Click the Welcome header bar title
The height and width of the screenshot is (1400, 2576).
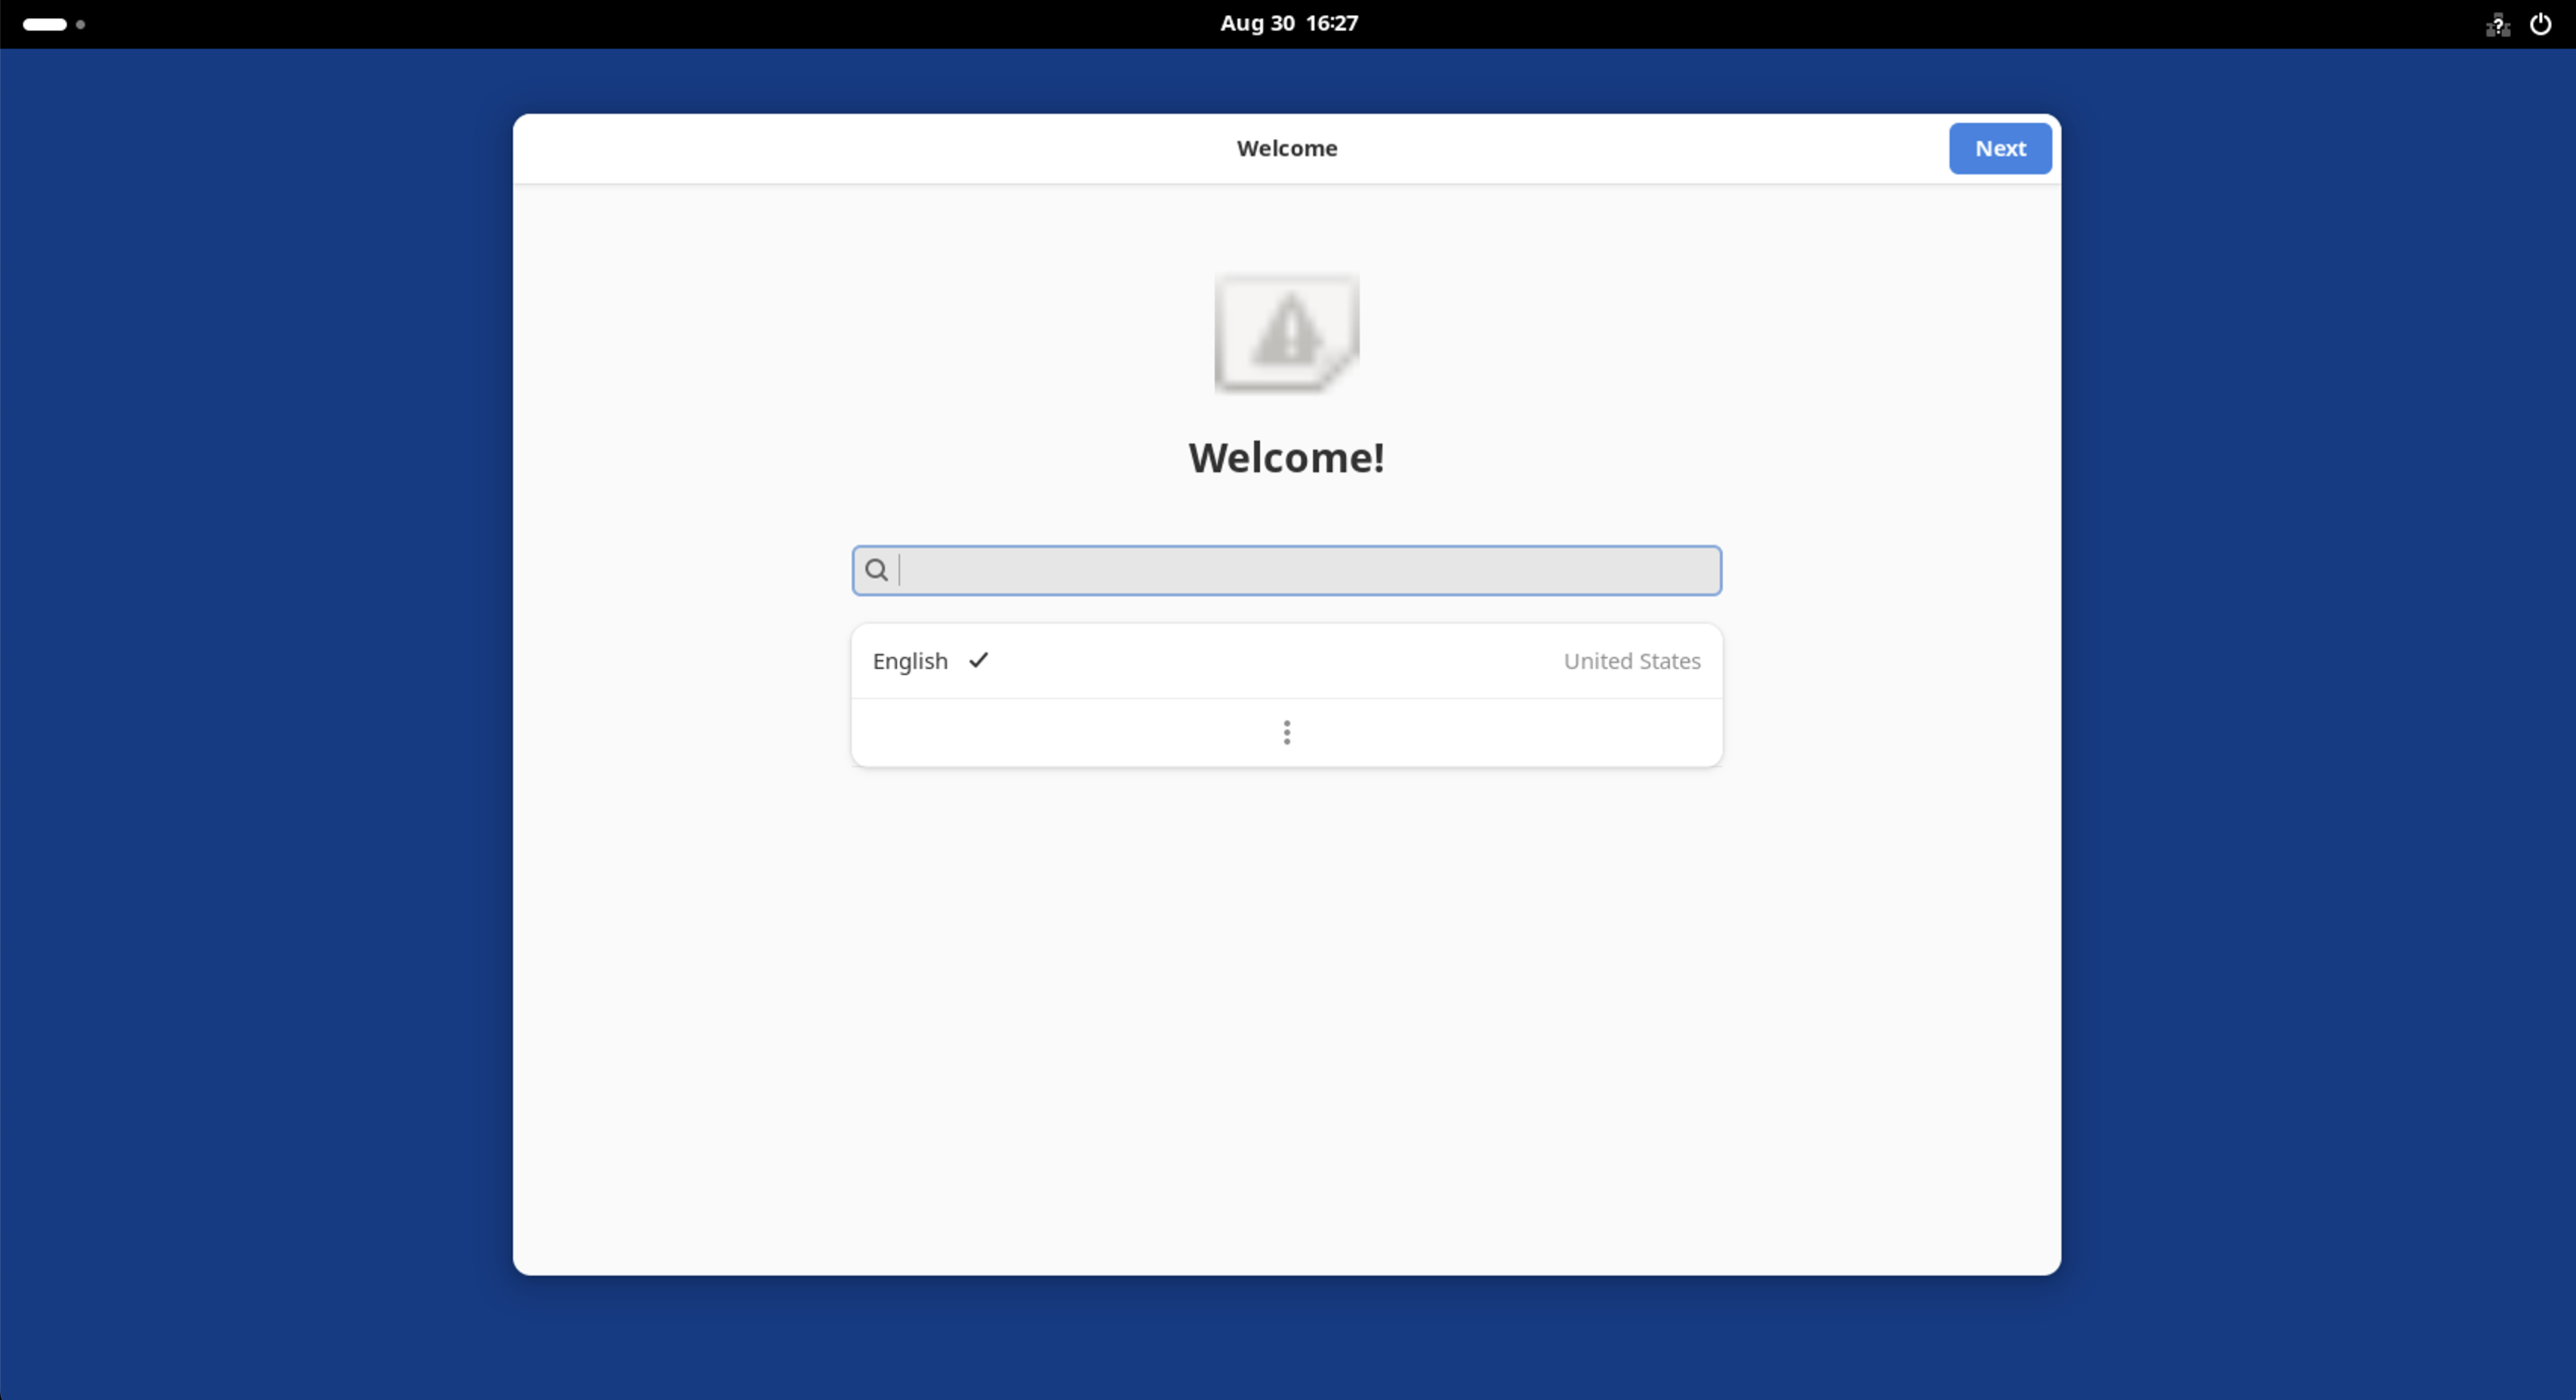[x=1287, y=148]
